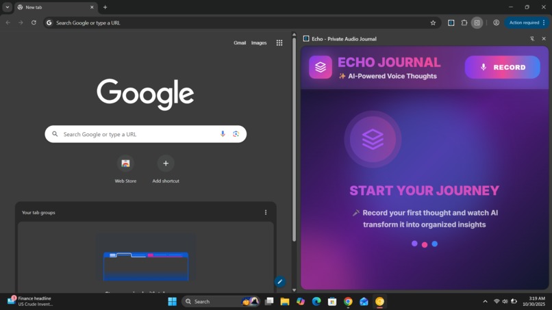Viewport: 552px width, 310px height.
Task: Open the Extensions puzzle menu
Action: (464, 23)
